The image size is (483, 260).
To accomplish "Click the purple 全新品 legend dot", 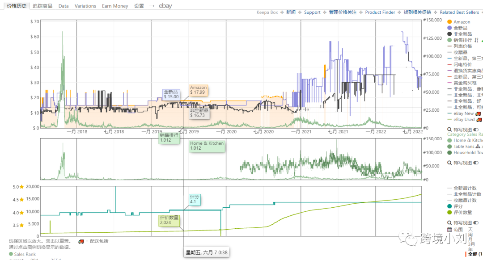I will tap(449, 28).
